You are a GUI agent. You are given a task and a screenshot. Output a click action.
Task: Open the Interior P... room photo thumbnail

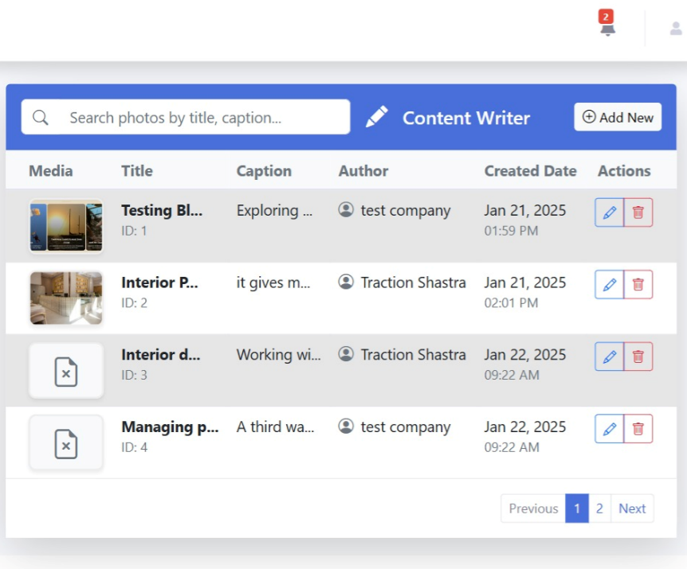[x=66, y=298]
